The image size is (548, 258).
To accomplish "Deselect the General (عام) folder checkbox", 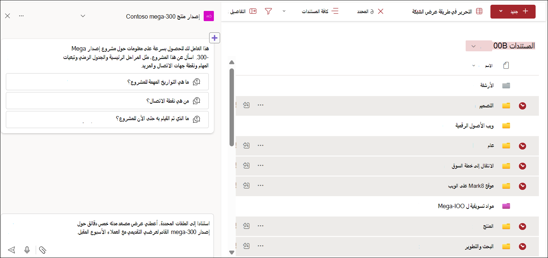I will pos(522,146).
